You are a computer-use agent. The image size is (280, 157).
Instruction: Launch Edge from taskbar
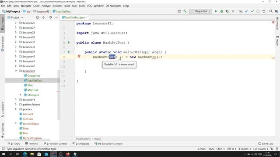tap(25, 154)
